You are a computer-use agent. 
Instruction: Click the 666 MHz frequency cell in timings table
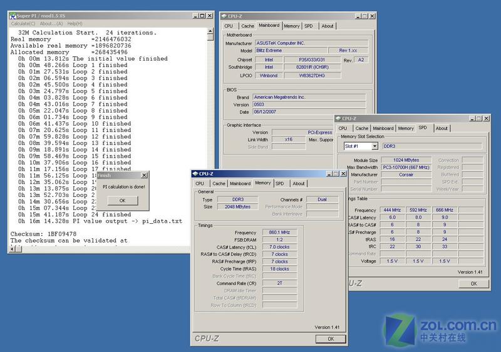(x=445, y=210)
